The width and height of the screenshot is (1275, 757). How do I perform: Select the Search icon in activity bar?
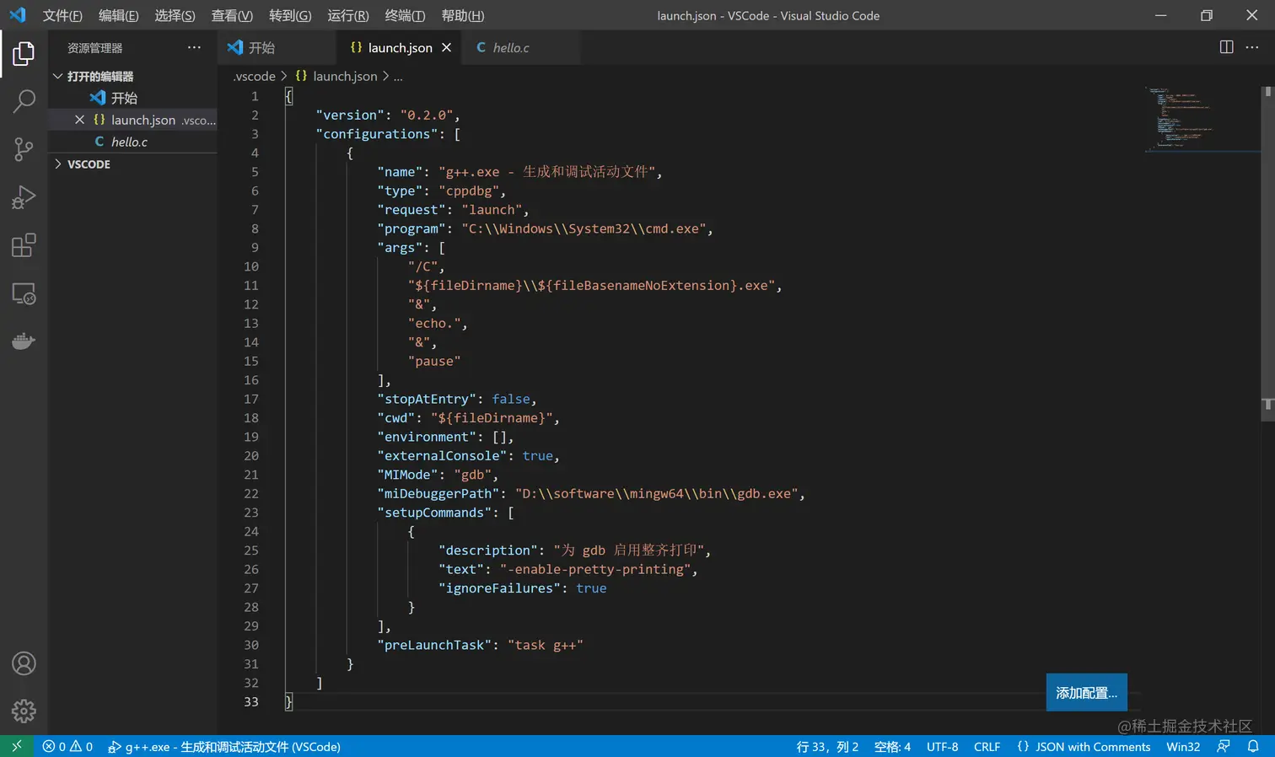pos(23,101)
